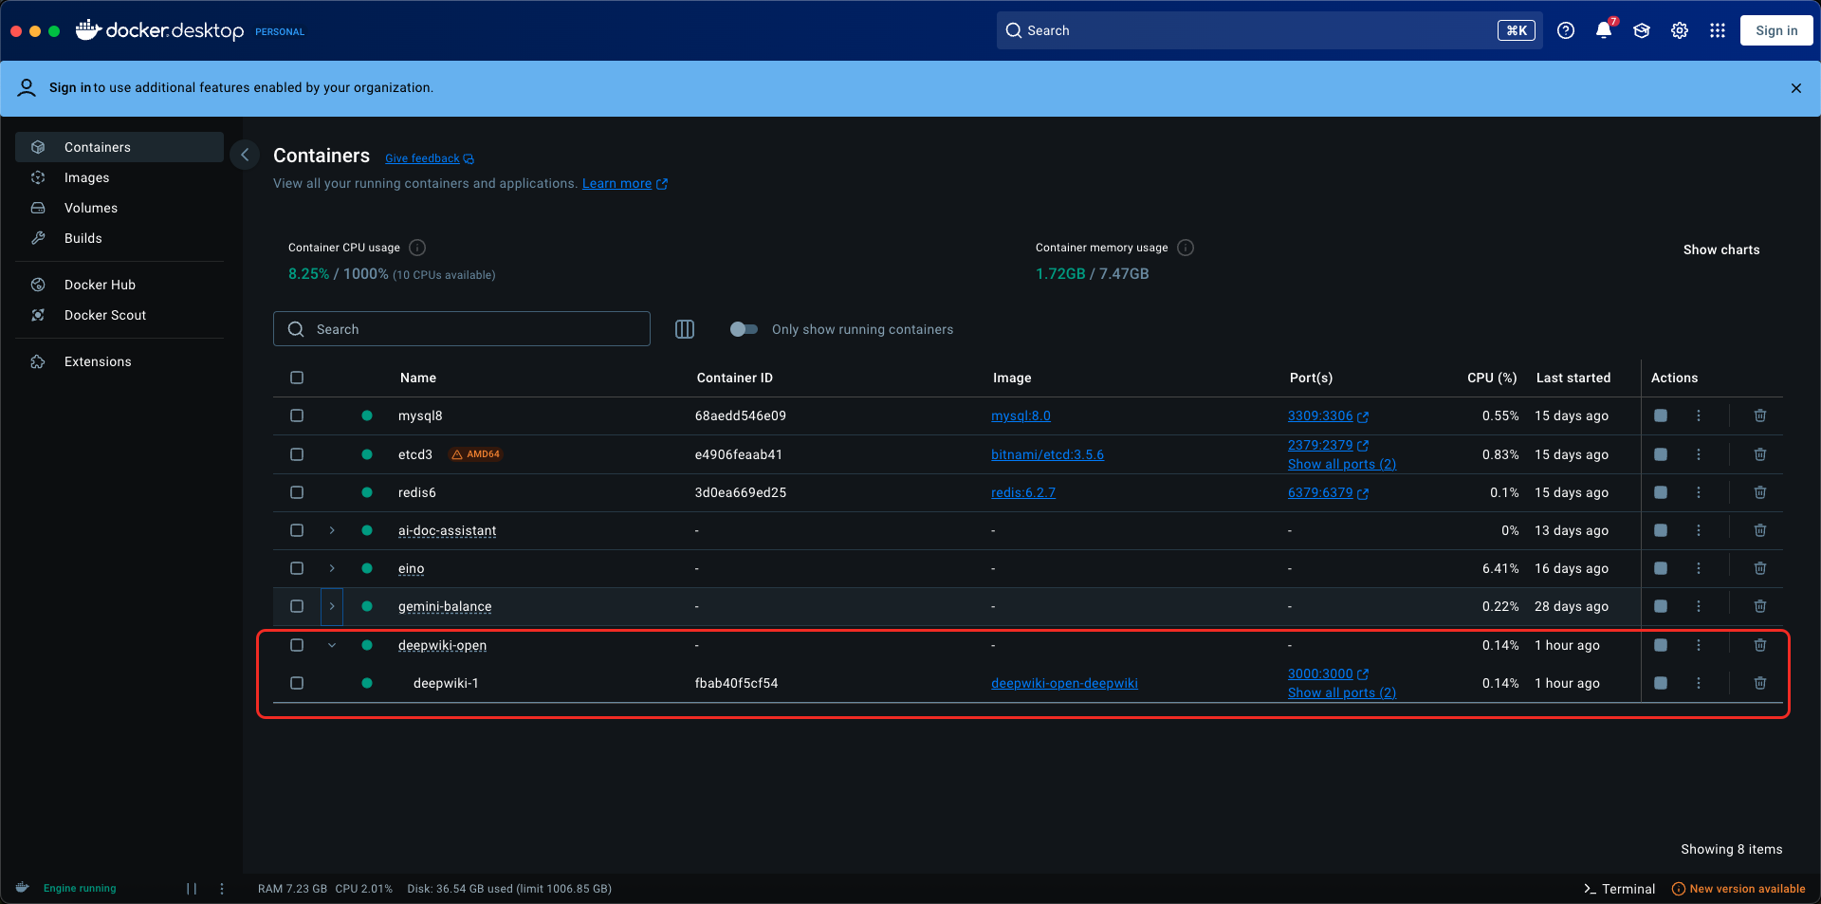Open port 3000:3000 link
Screen dimensions: 1821x904
coord(1328,673)
